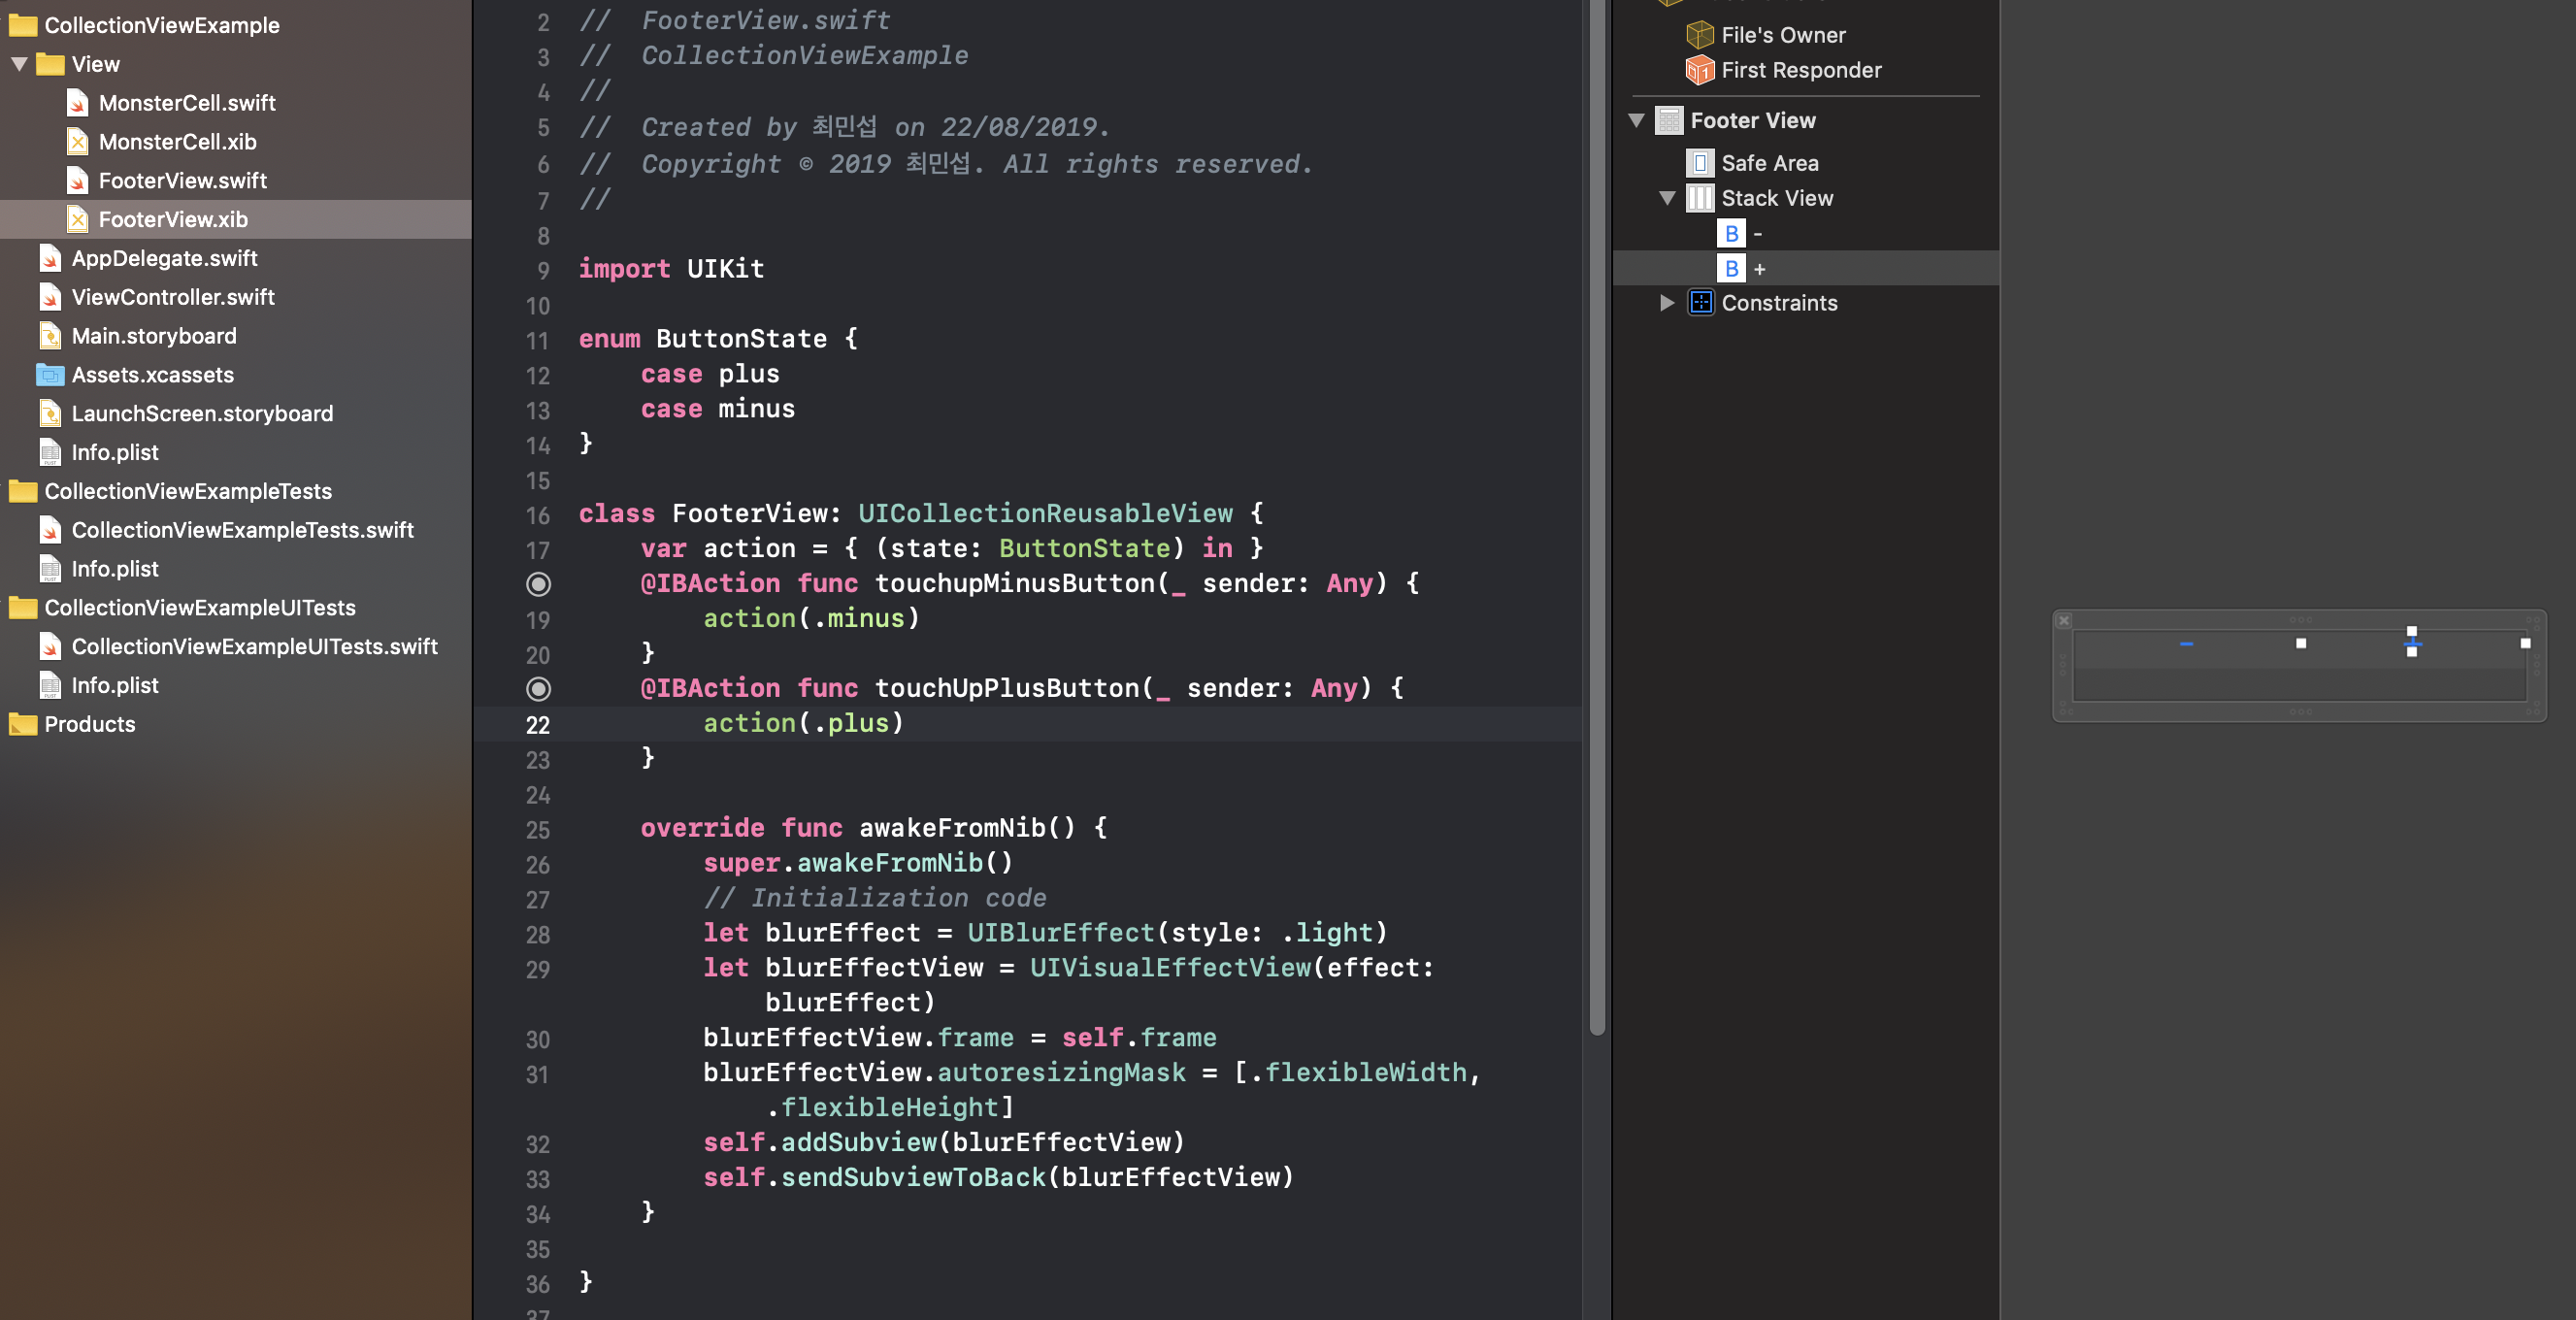Screen dimensions: 2576x1320
Task: Collapse the Stack View disclosure triangle
Action: point(1667,198)
